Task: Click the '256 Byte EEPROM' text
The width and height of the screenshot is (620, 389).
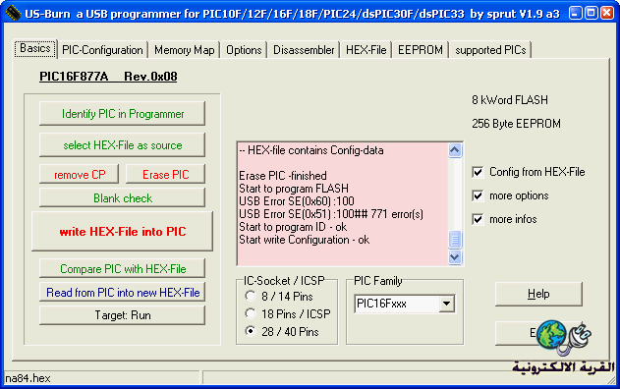Action: coord(516,124)
